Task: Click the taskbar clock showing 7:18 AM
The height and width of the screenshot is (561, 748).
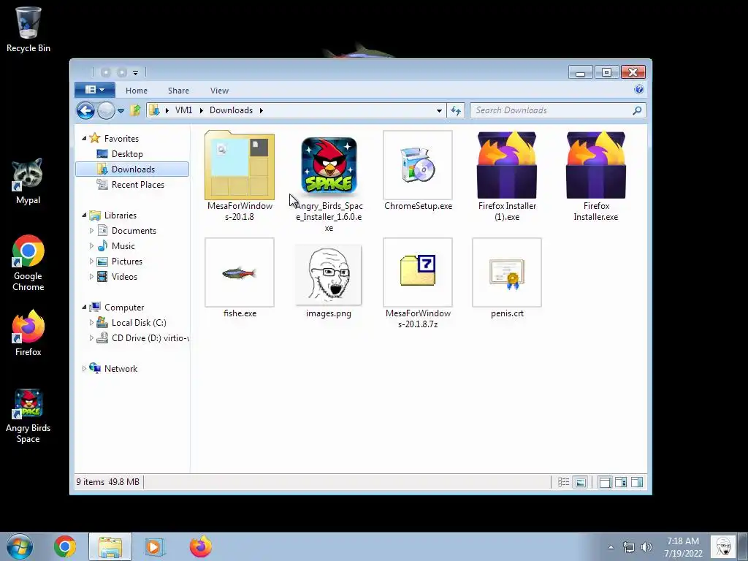Action: [x=683, y=547]
